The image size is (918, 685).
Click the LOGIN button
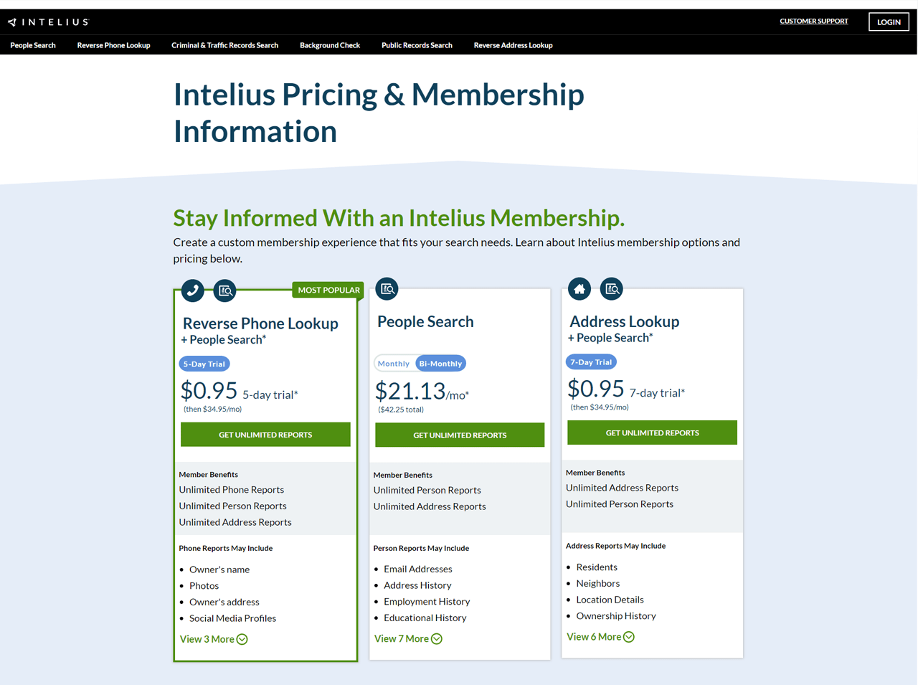889,22
